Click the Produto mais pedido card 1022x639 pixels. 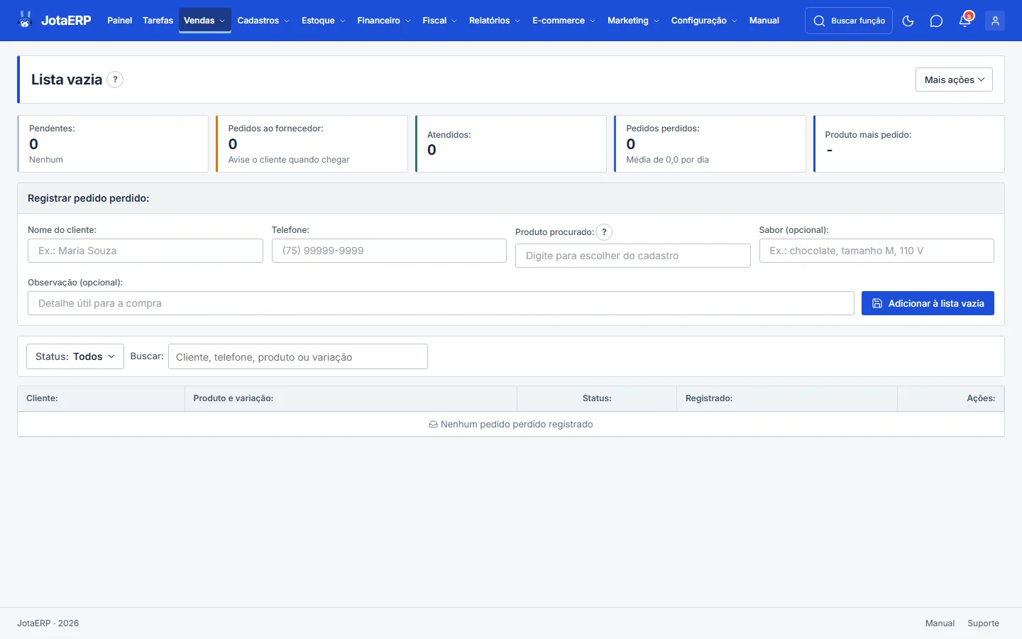tap(909, 143)
